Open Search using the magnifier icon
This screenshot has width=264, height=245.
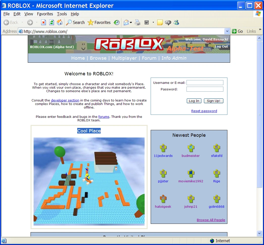pyautogui.click(x=68, y=22)
